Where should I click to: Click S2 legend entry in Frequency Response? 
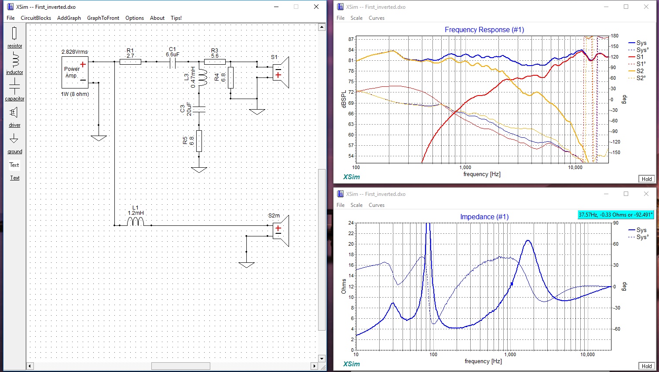(x=636, y=71)
